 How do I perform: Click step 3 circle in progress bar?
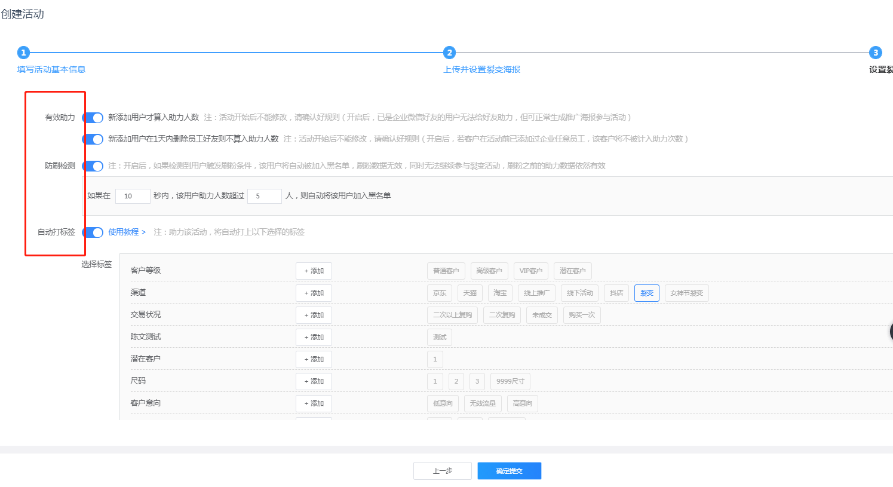click(875, 53)
